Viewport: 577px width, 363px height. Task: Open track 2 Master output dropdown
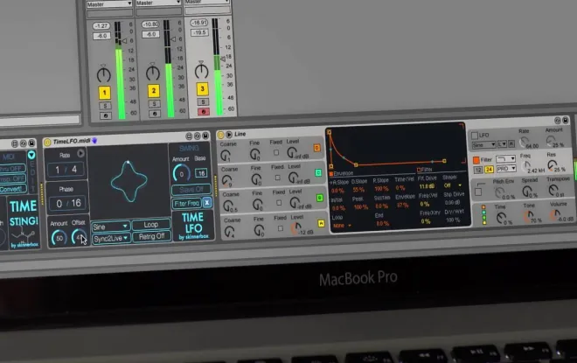coord(158,3)
